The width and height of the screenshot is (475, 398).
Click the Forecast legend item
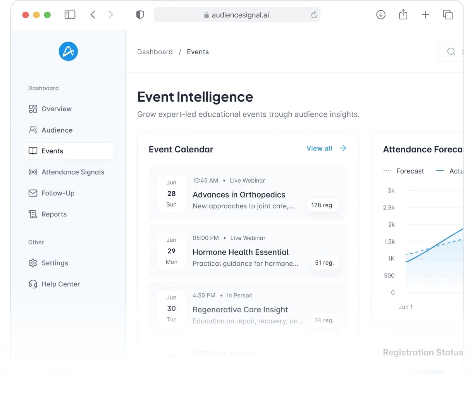point(403,171)
